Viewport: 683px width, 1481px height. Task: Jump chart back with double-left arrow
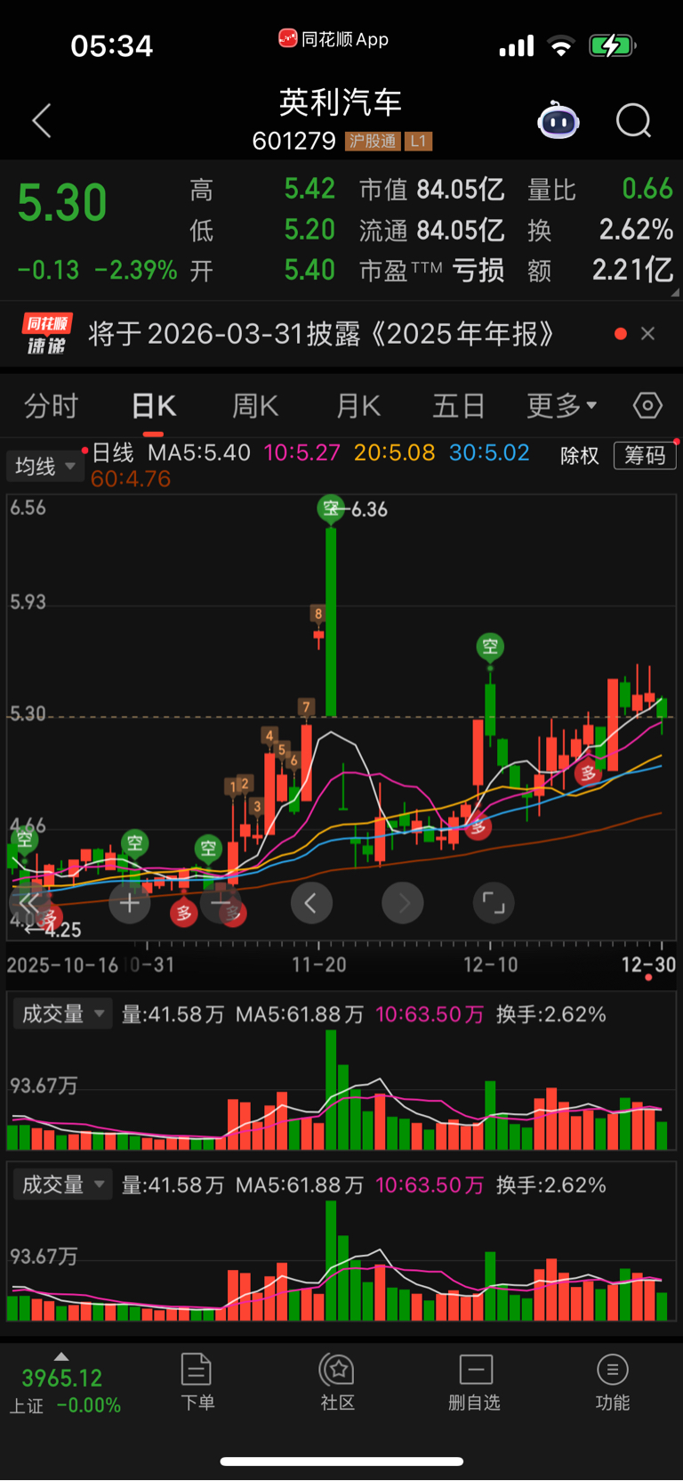[x=29, y=903]
